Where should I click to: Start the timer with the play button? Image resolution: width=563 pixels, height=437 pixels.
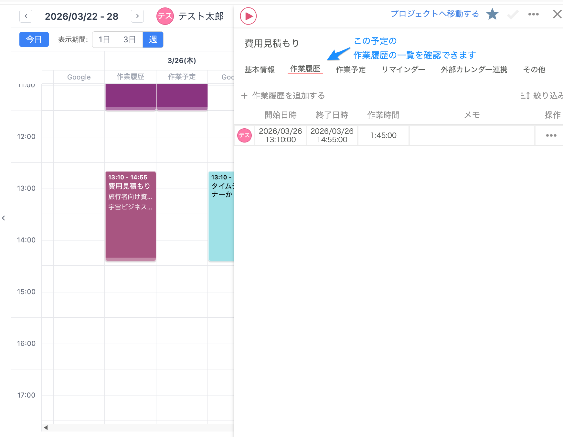248,16
